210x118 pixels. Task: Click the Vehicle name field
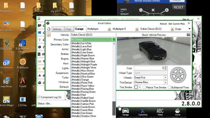pyautogui.click(x=93, y=35)
